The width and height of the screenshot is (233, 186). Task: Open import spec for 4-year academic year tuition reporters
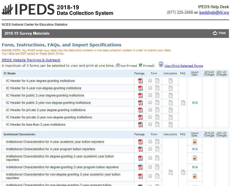point(195,142)
